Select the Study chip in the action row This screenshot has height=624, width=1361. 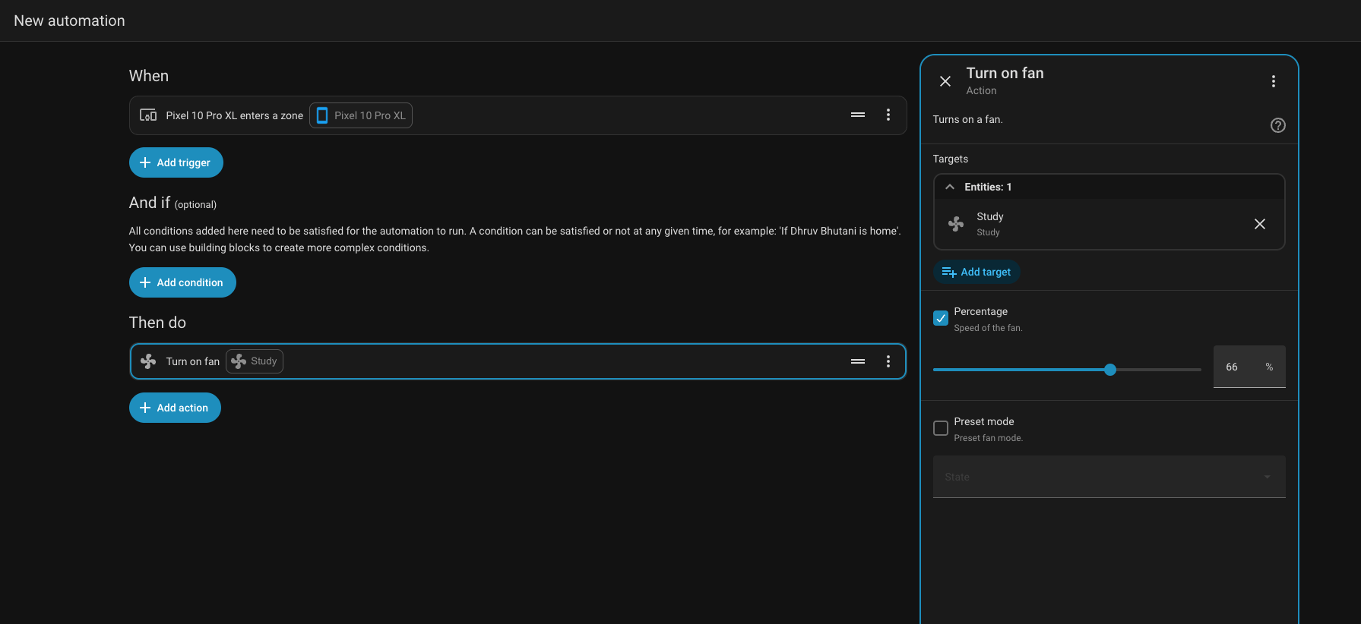(255, 361)
